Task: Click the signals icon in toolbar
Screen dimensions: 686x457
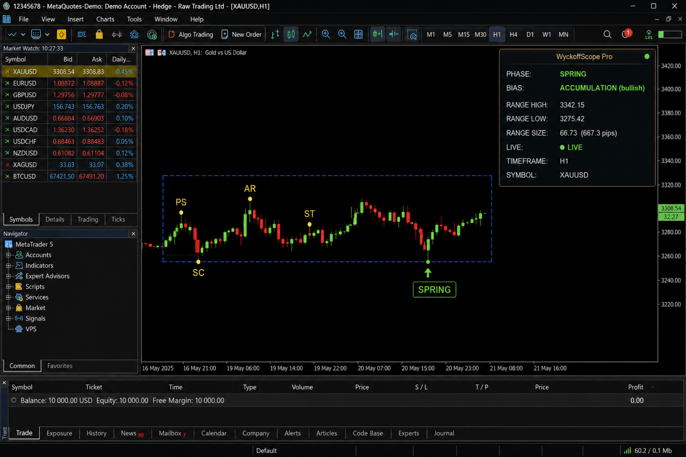Action: 117,34
